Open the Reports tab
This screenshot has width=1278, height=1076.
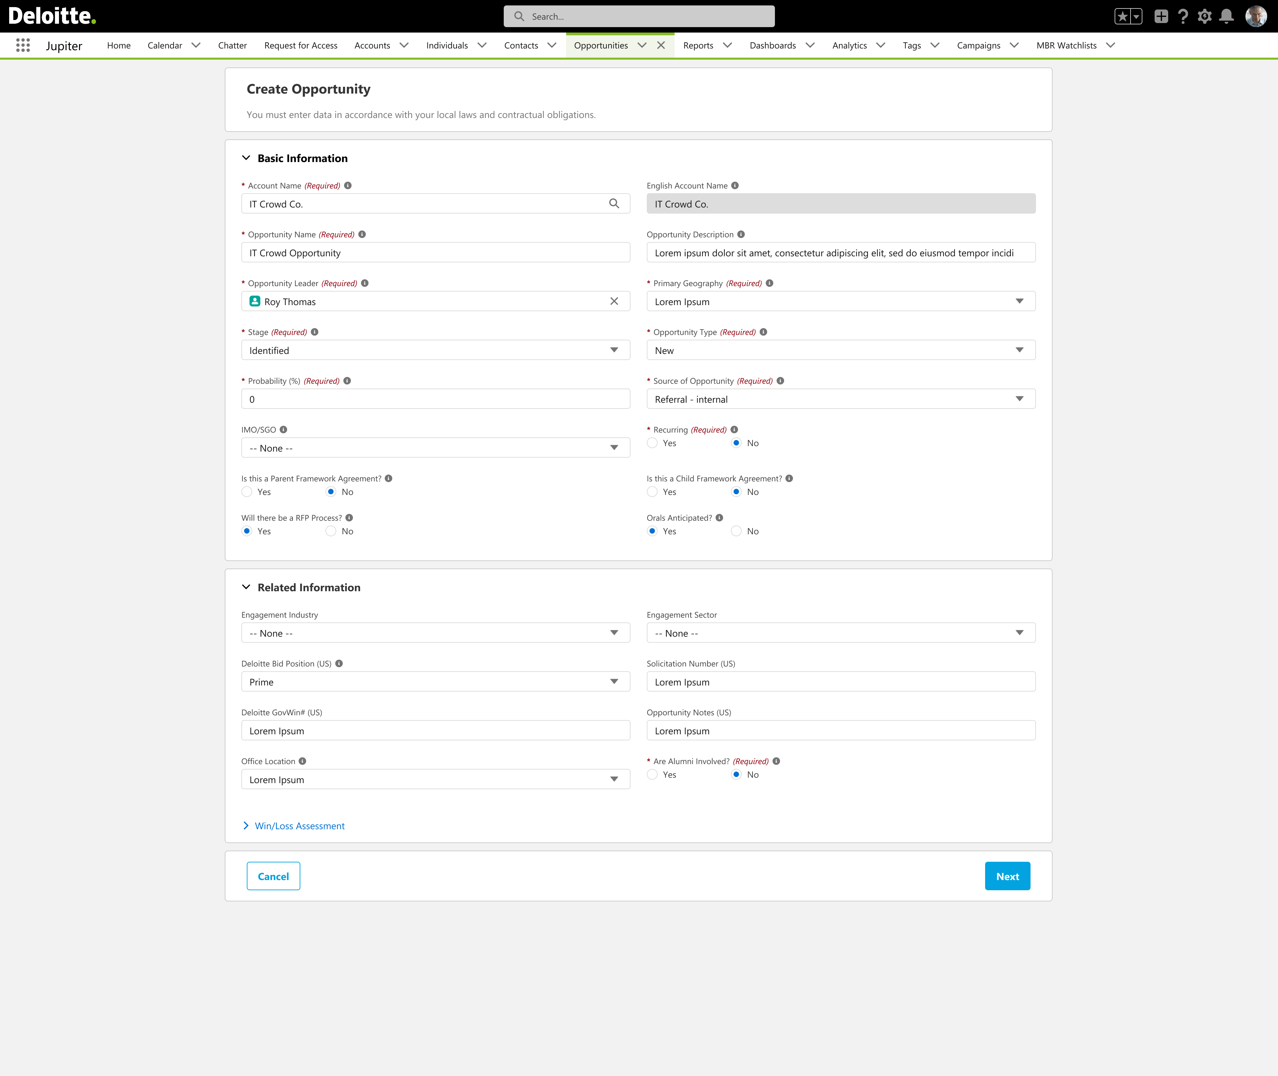point(698,45)
